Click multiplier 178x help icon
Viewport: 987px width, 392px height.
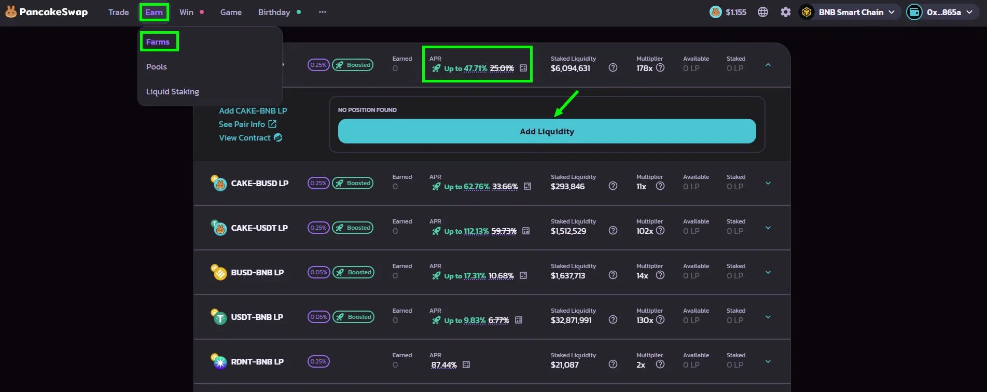coord(660,67)
